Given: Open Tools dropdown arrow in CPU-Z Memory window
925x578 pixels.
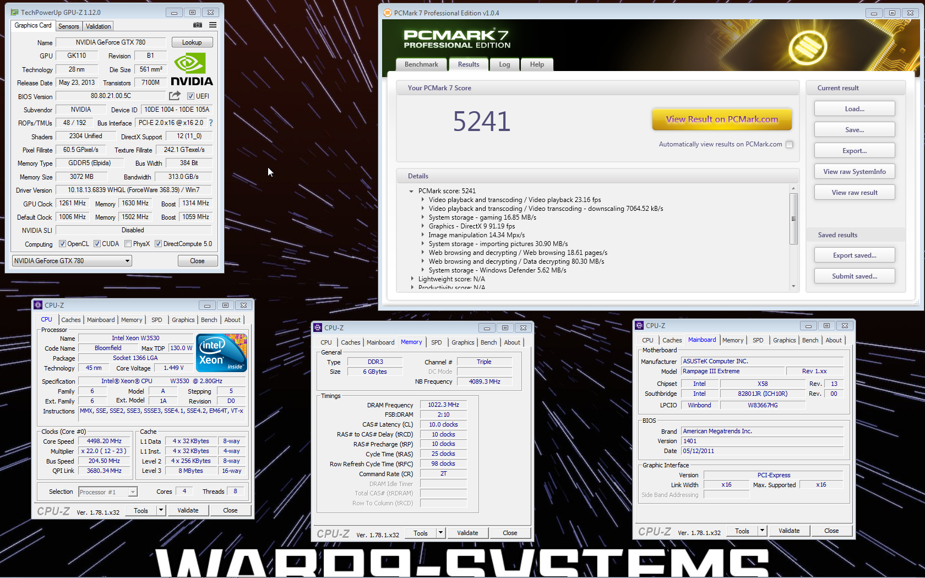Looking at the screenshot, I should tap(440, 532).
